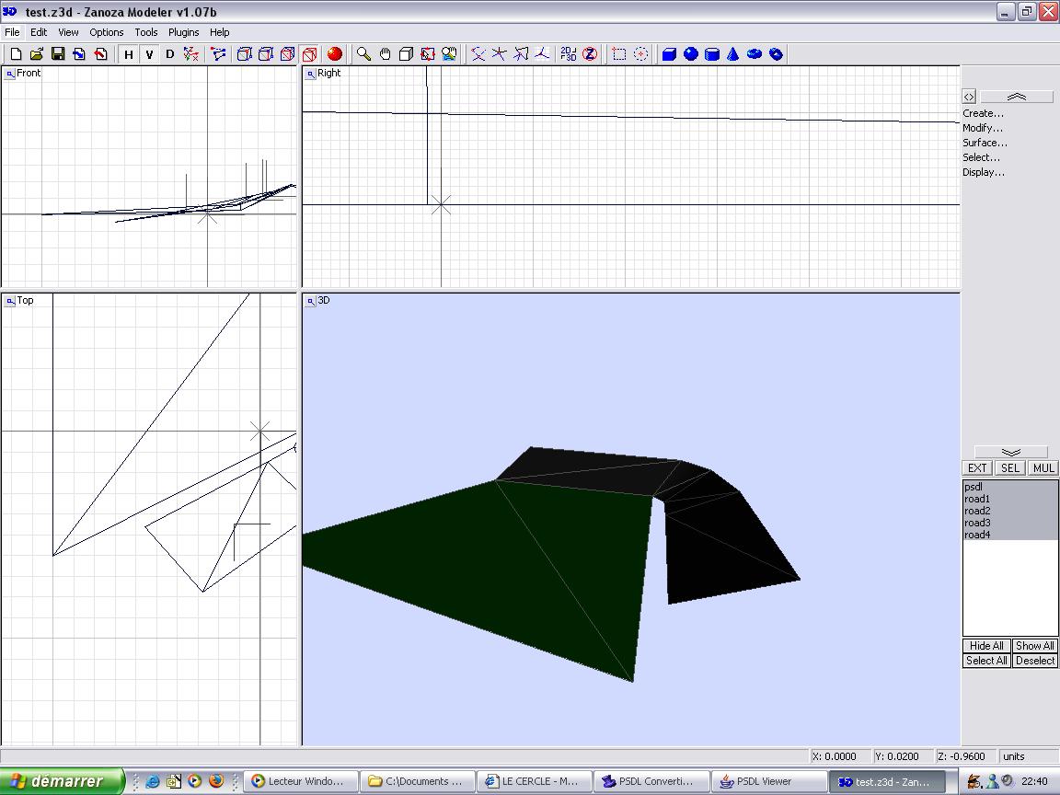The image size is (1060, 795).
Task: Click the Hide All button
Action: (x=986, y=646)
